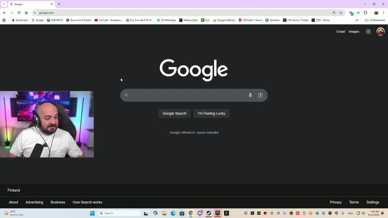
Task: Open the WhatsApp bookmark
Action: tap(166, 20)
